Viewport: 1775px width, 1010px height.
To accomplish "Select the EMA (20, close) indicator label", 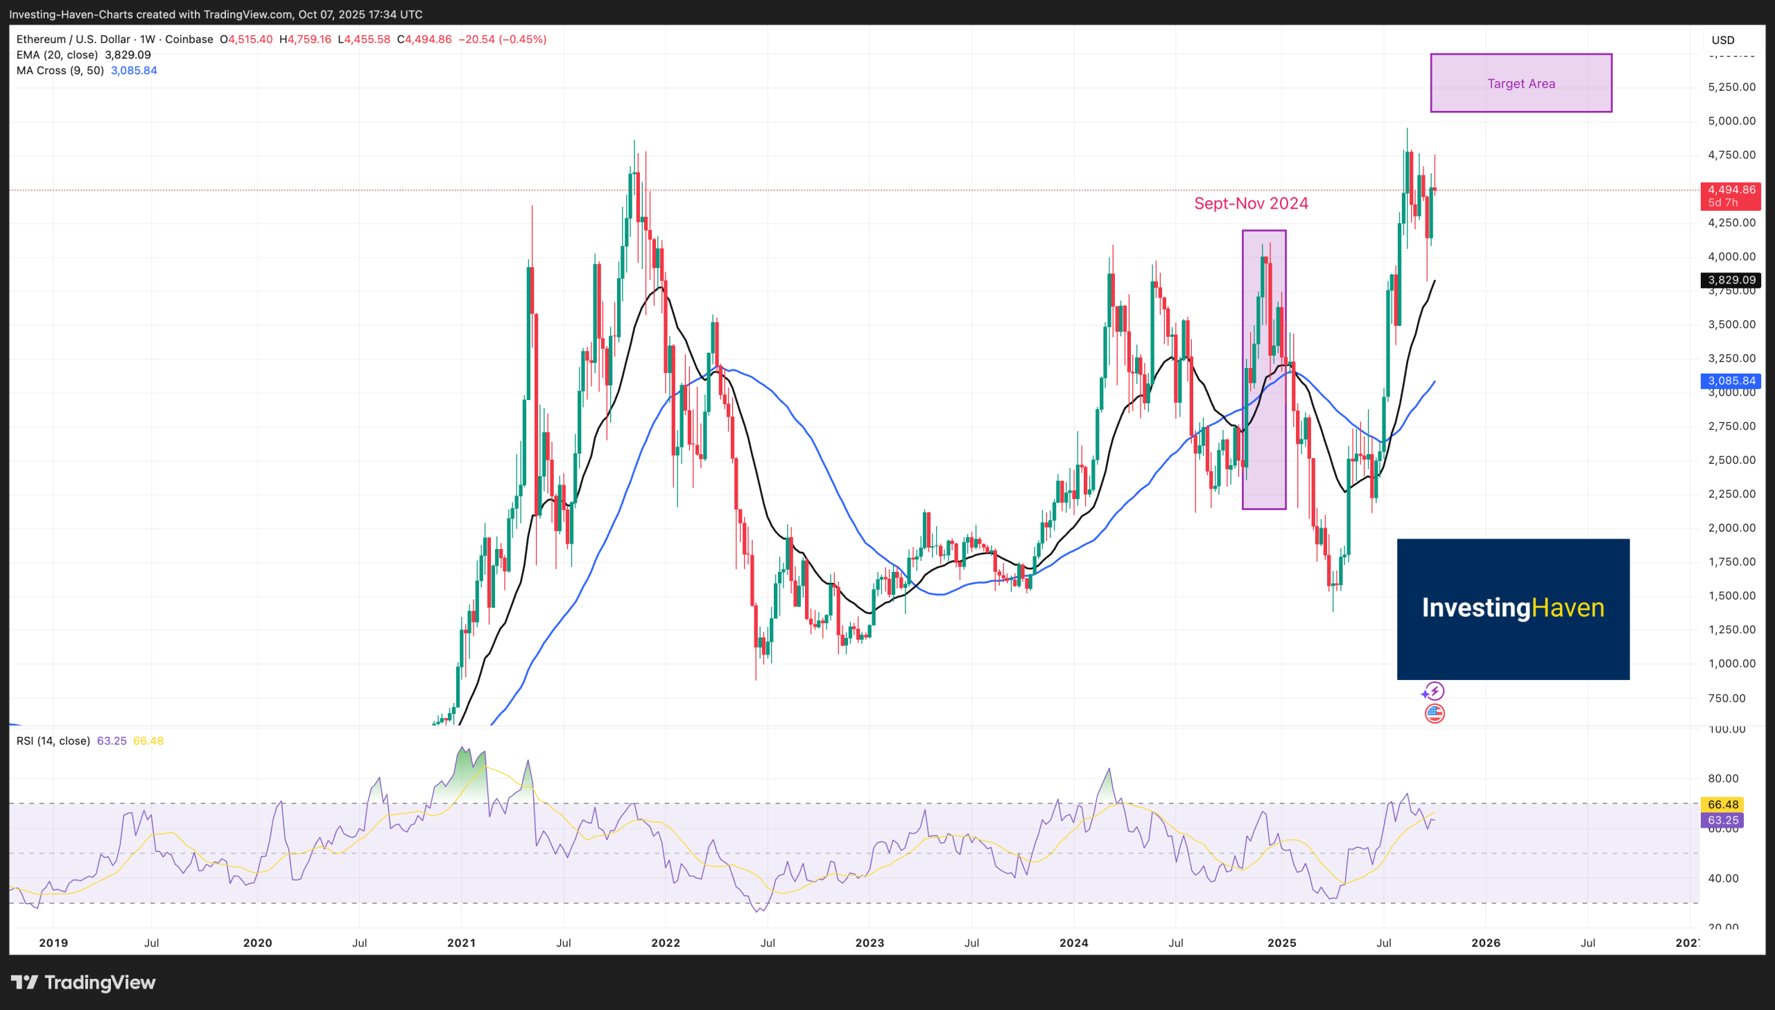I will coord(58,55).
